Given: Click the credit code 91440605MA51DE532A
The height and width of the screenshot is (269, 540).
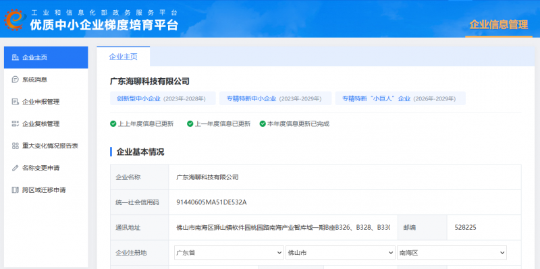Looking at the screenshot, I should click(211, 202).
